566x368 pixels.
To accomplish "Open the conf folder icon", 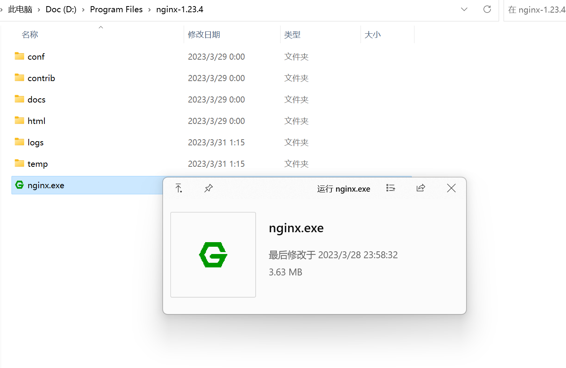I will click(x=19, y=56).
